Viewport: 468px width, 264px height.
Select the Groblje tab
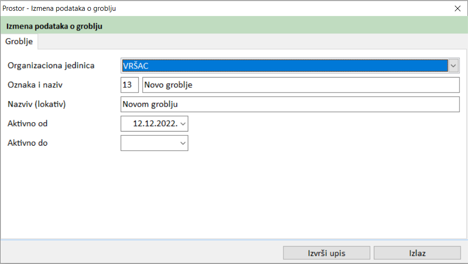(19, 41)
